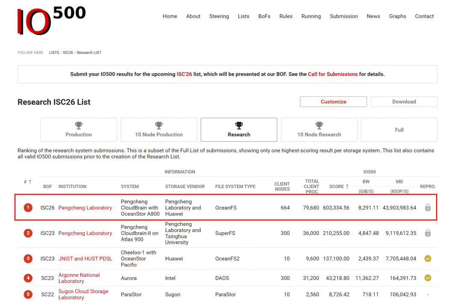Viewport: 462px width, 302px height.
Task: Sort by the SCORE column arrow
Action: [347, 186]
